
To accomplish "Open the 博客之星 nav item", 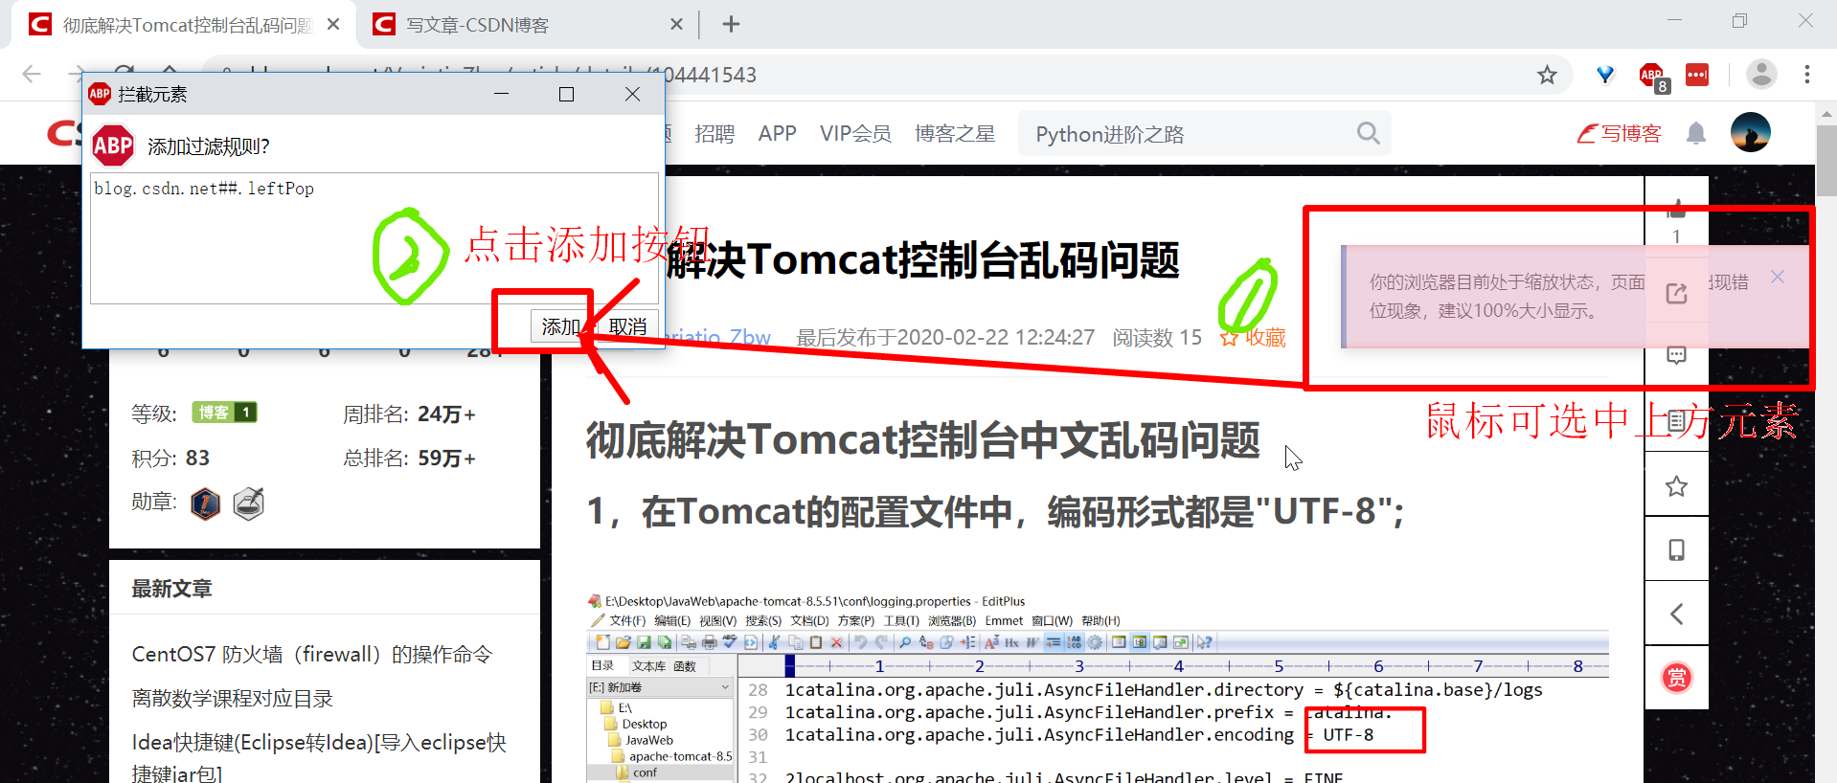I will [x=955, y=133].
